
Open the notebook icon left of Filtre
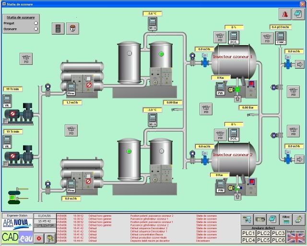[273, 220]
